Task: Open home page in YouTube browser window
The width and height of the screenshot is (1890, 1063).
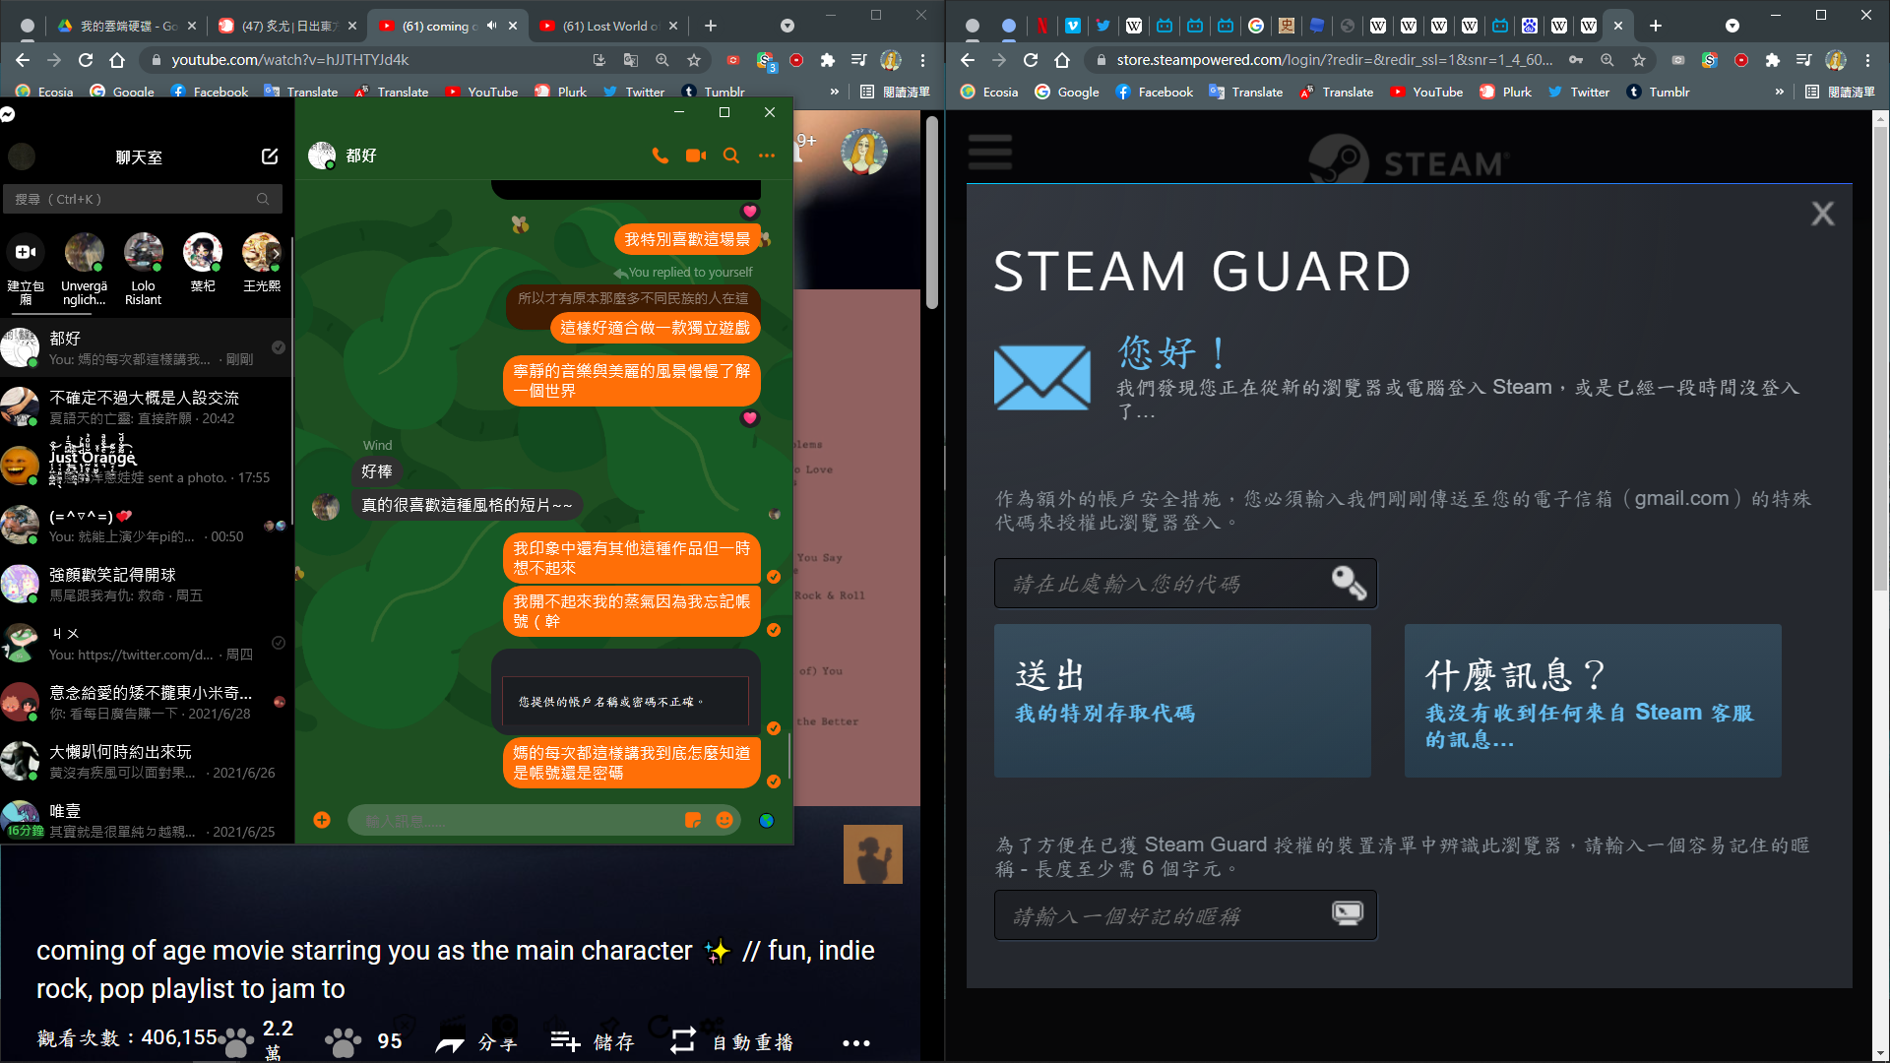Action: click(x=117, y=60)
